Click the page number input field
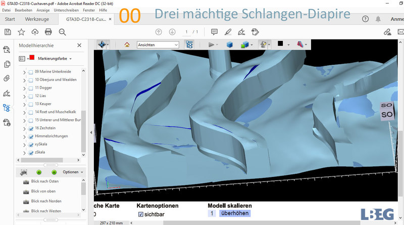This screenshot has height=225, width=404. 186,32
